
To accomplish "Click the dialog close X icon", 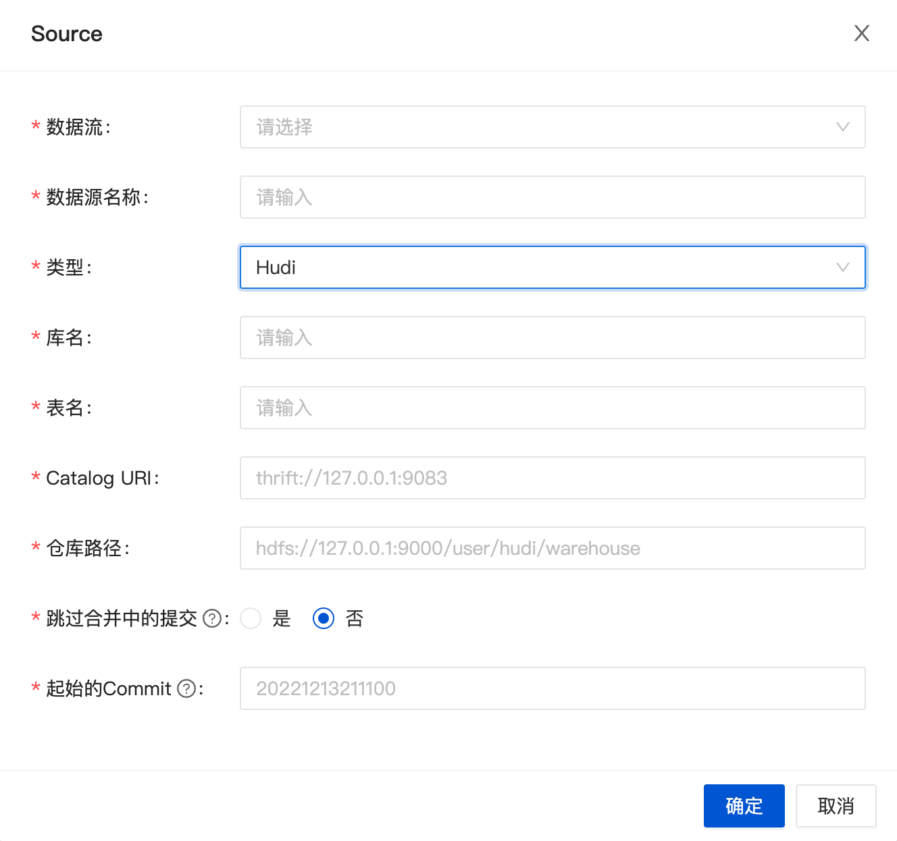I will pyautogui.click(x=862, y=33).
